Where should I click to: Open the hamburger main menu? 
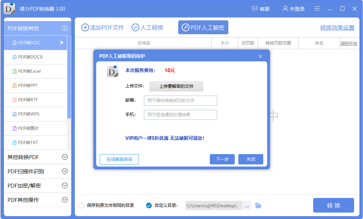click(317, 9)
